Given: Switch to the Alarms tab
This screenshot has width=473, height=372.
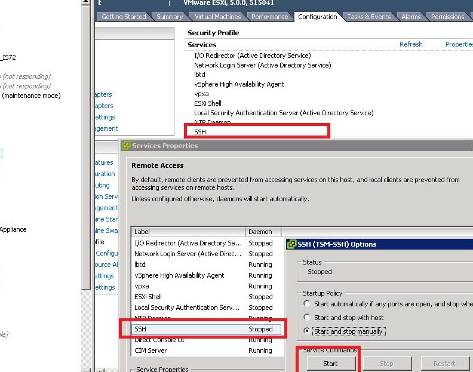Looking at the screenshot, I should point(411,17).
